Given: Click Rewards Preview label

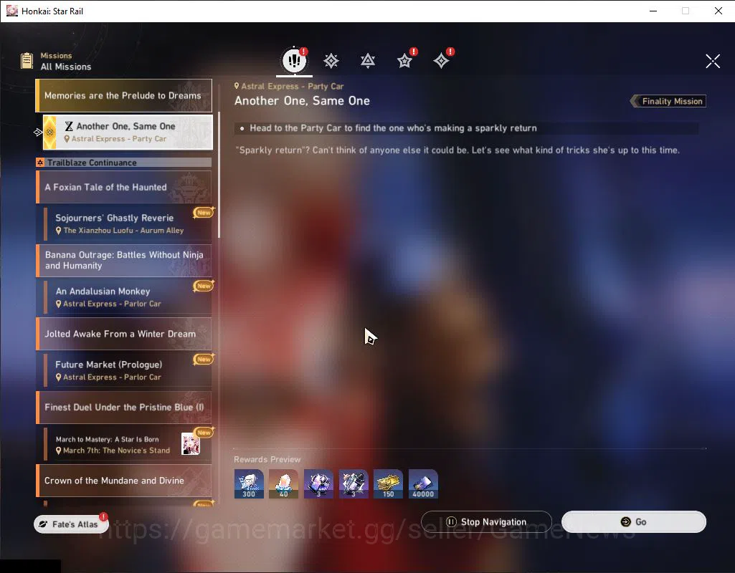Looking at the screenshot, I should [267, 459].
